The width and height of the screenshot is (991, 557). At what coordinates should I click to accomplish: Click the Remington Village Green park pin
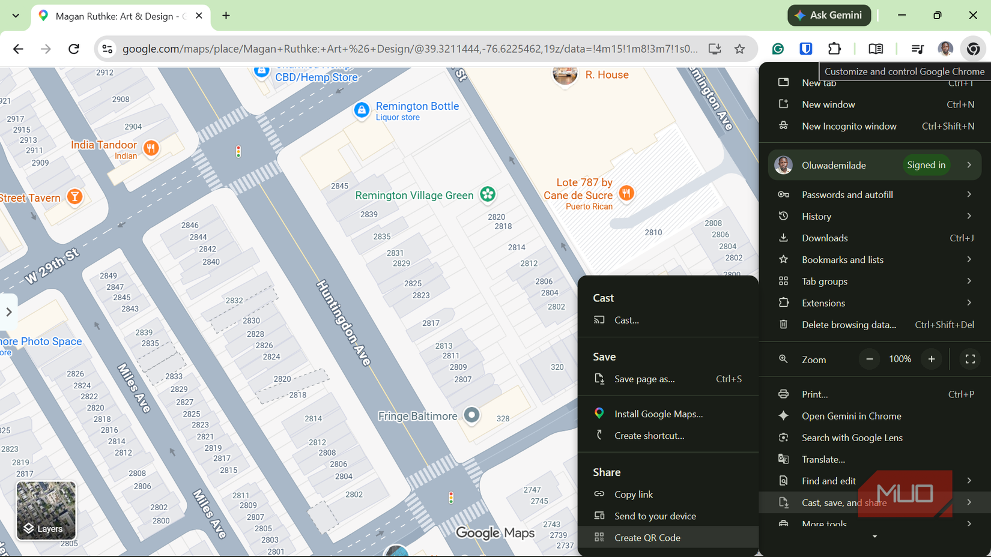tap(488, 194)
